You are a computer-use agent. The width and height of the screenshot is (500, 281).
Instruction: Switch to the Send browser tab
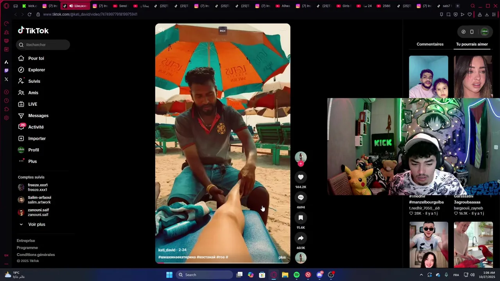(x=120, y=6)
